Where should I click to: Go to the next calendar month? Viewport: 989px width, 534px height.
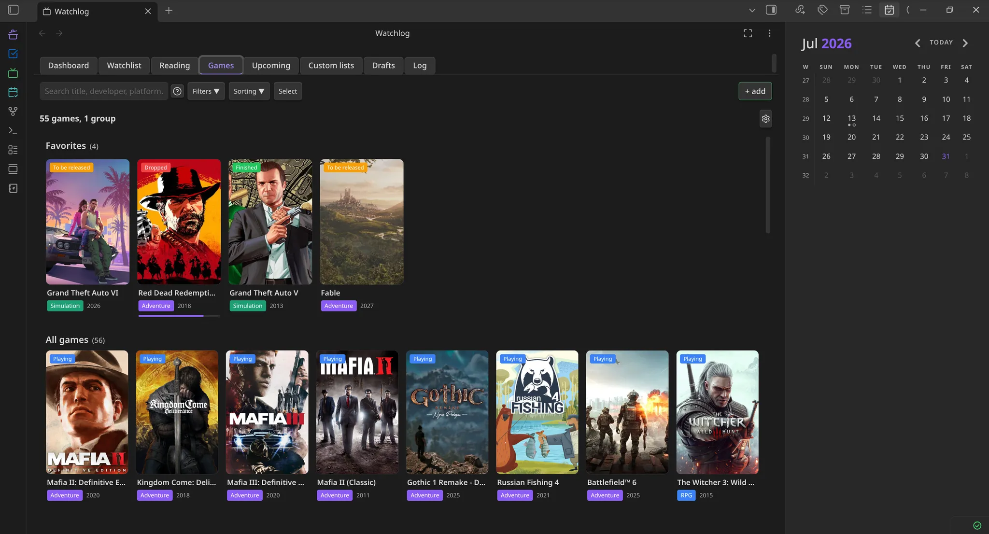click(965, 43)
